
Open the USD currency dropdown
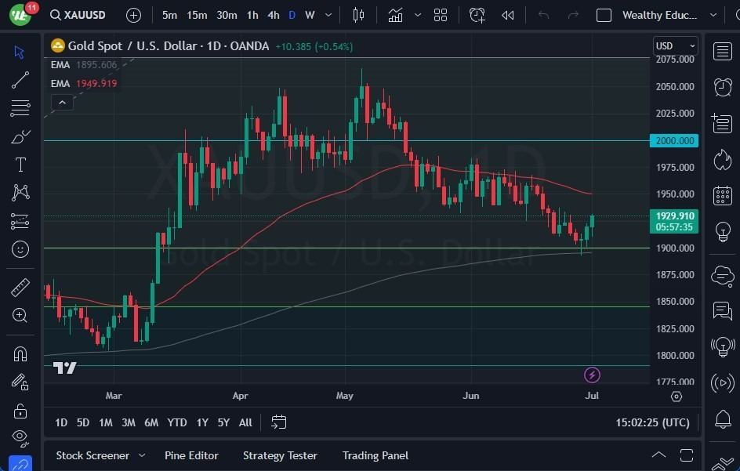click(x=675, y=45)
